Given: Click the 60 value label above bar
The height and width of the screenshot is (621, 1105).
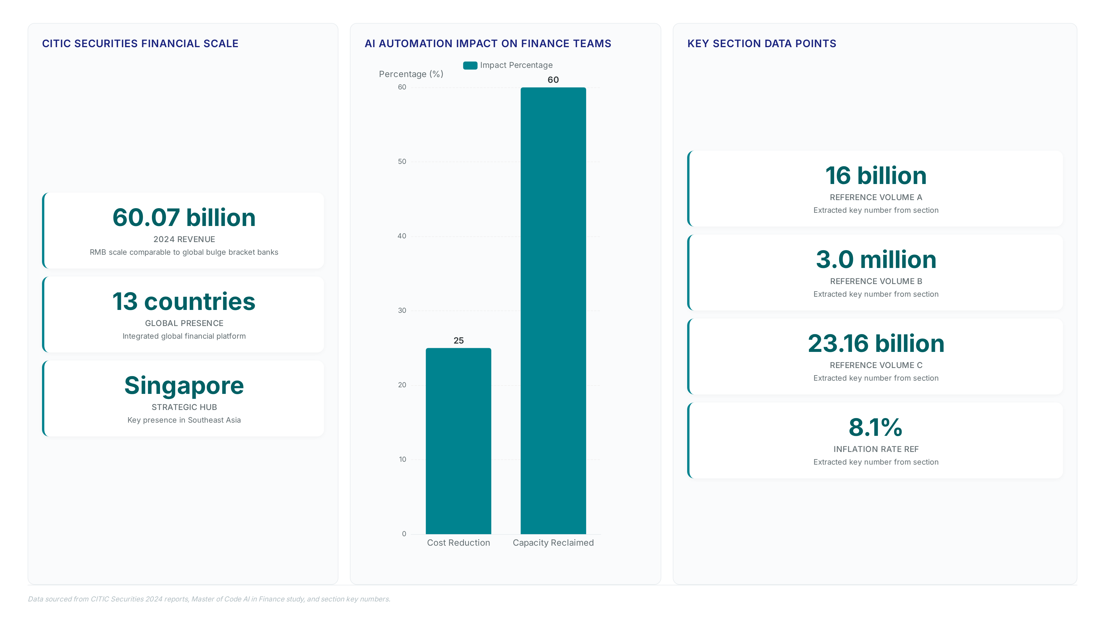Looking at the screenshot, I should (x=553, y=80).
